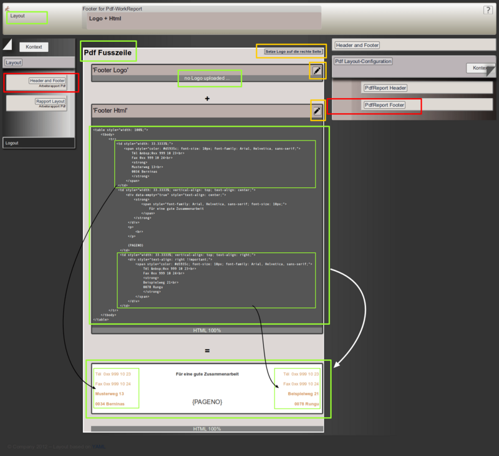
Task: Open Header and Footer in right panel
Action: [357, 45]
